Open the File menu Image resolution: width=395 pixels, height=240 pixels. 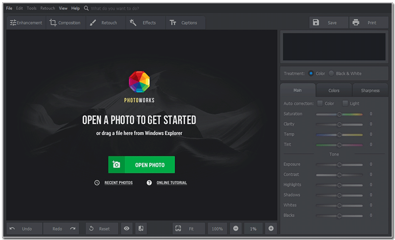click(x=9, y=8)
